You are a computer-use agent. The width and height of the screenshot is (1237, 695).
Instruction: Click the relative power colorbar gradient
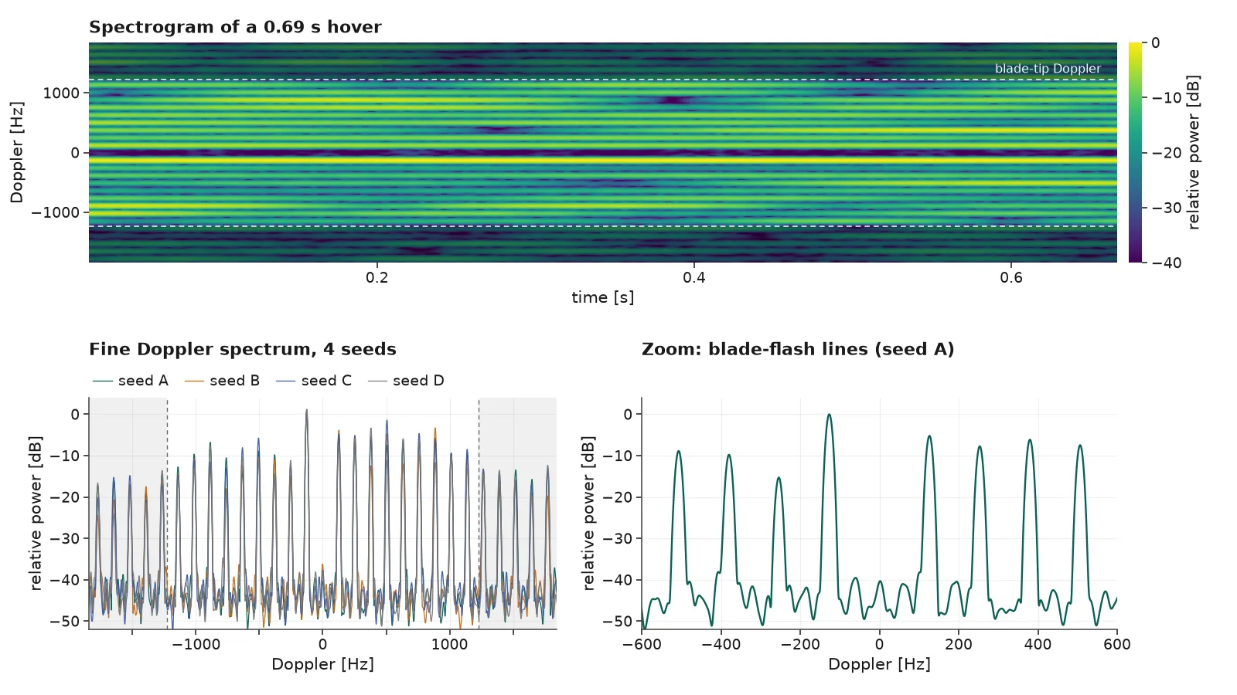coord(1135,153)
